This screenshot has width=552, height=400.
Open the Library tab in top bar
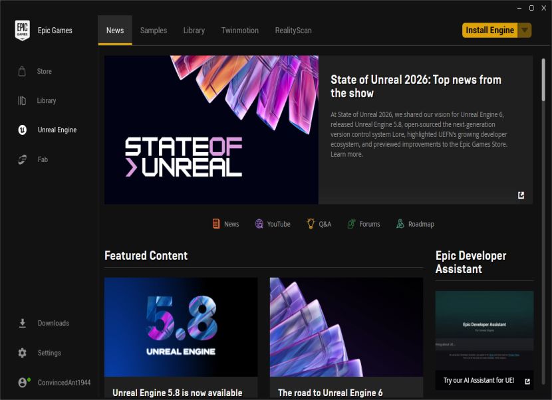(194, 31)
